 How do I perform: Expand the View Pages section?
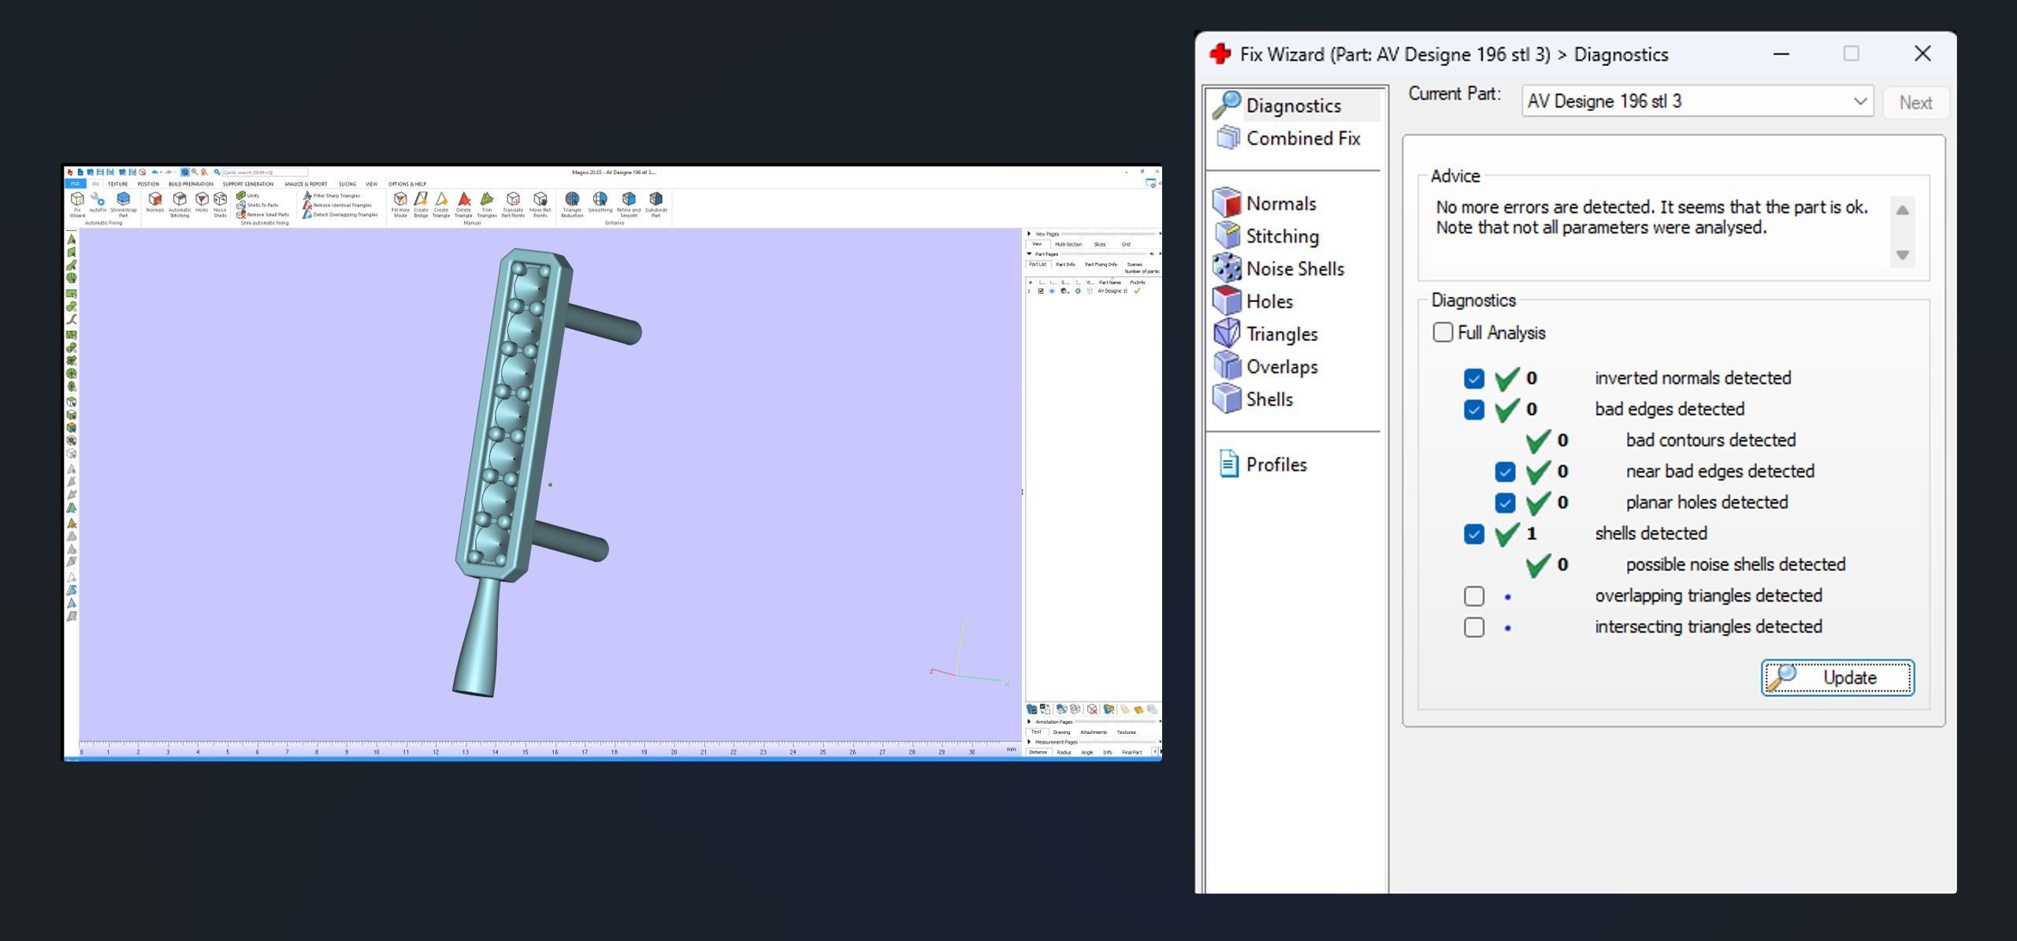point(1030,234)
